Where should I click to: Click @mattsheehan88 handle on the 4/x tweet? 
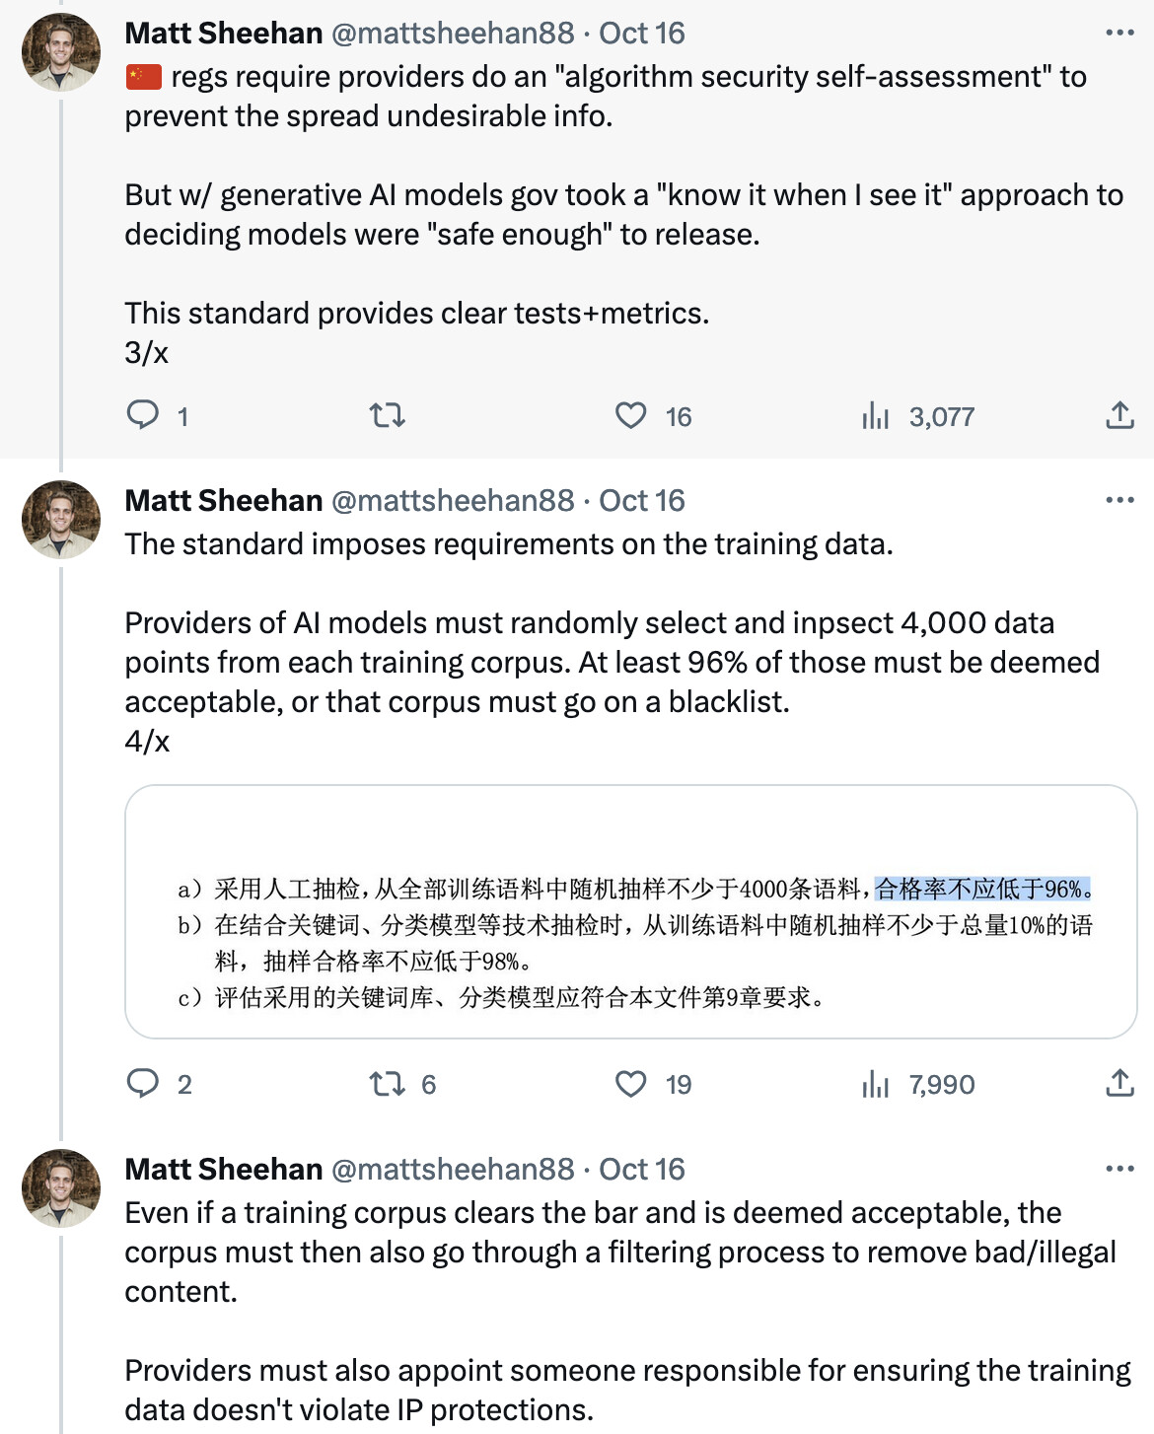click(x=453, y=500)
